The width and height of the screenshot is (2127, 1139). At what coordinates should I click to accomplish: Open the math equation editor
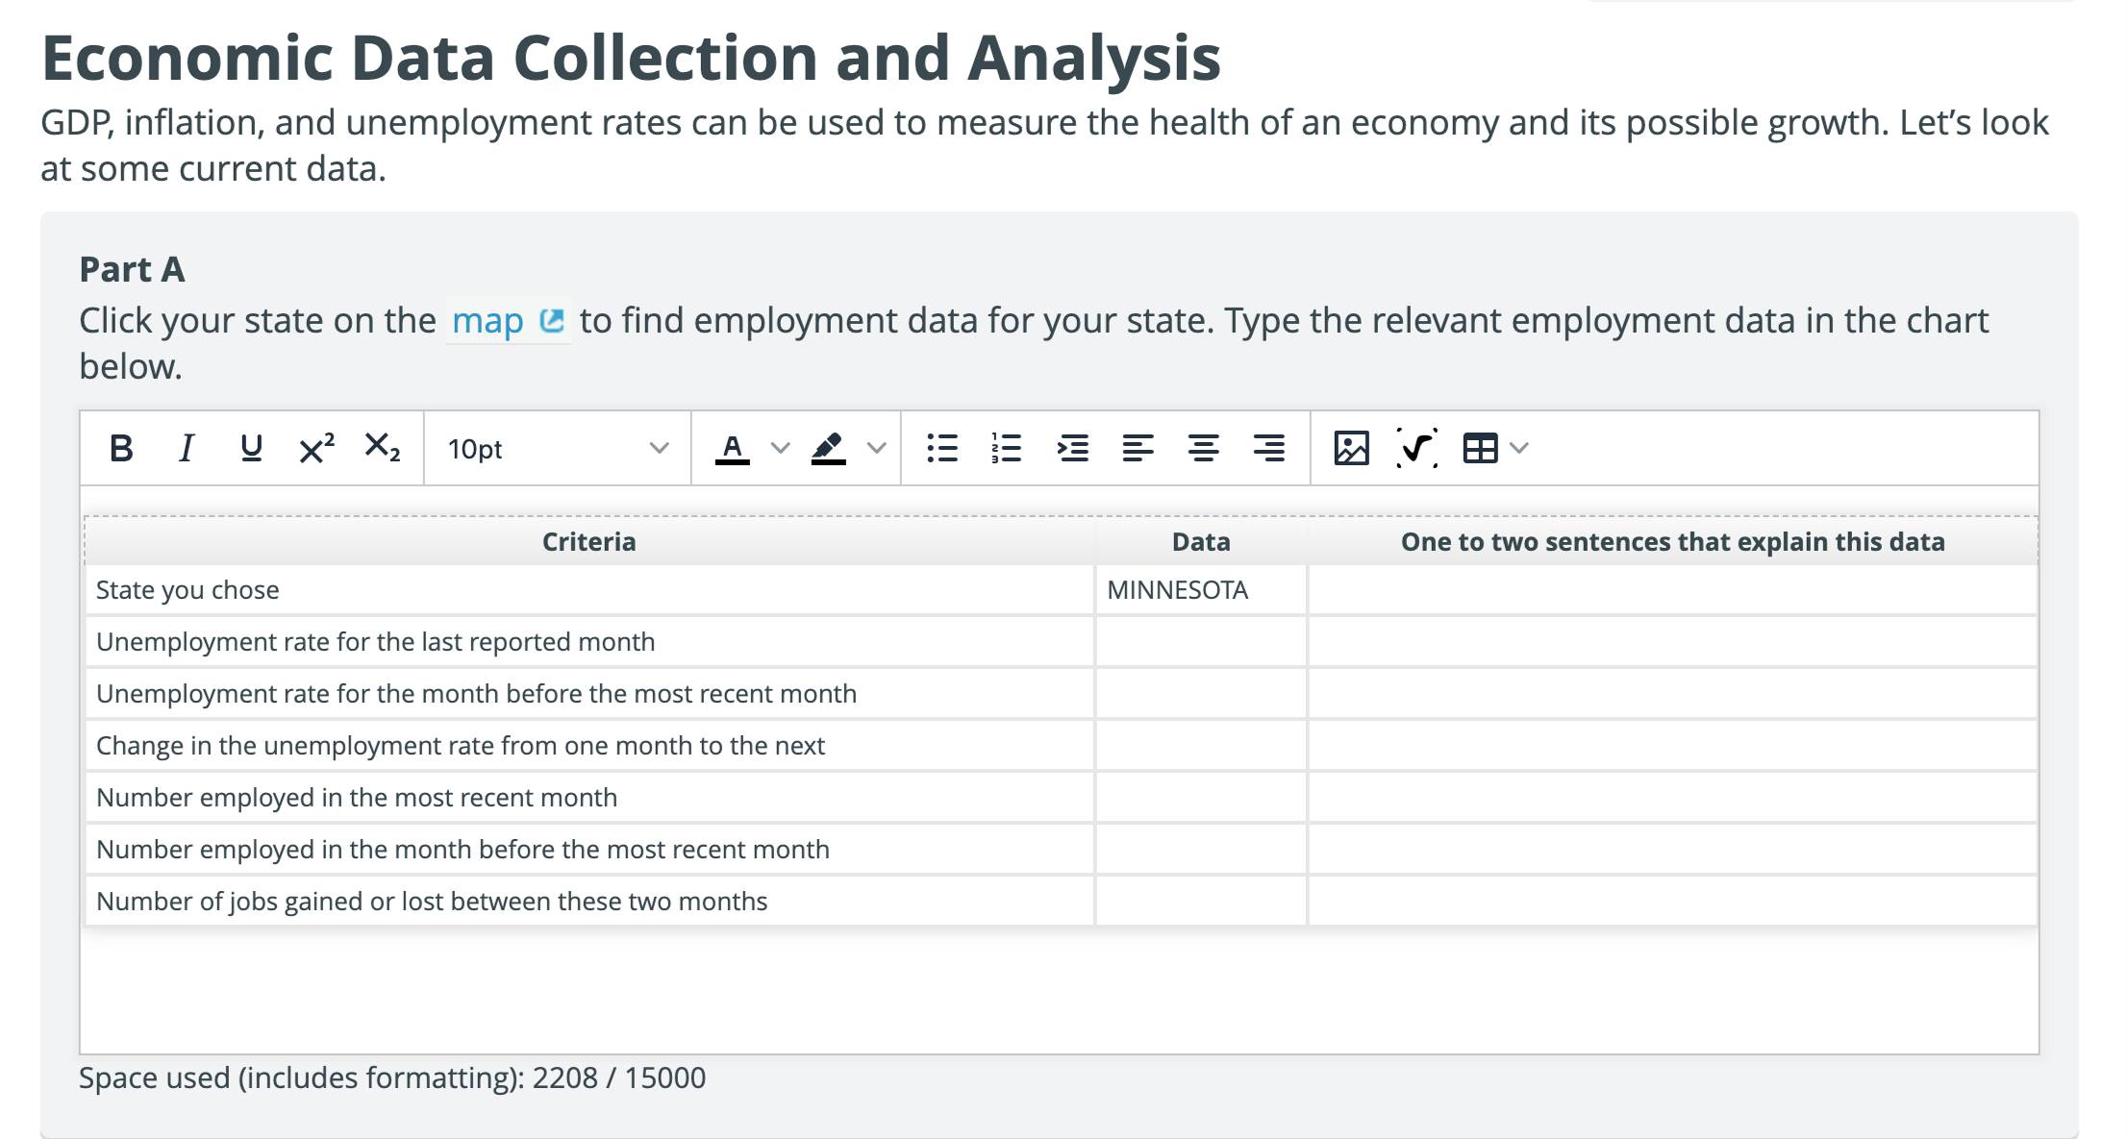[1416, 448]
